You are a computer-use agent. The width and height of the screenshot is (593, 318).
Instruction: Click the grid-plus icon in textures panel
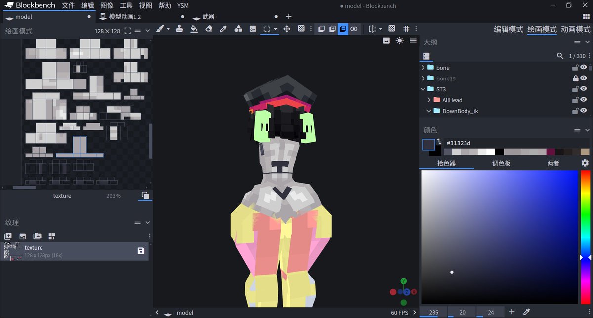coord(52,237)
